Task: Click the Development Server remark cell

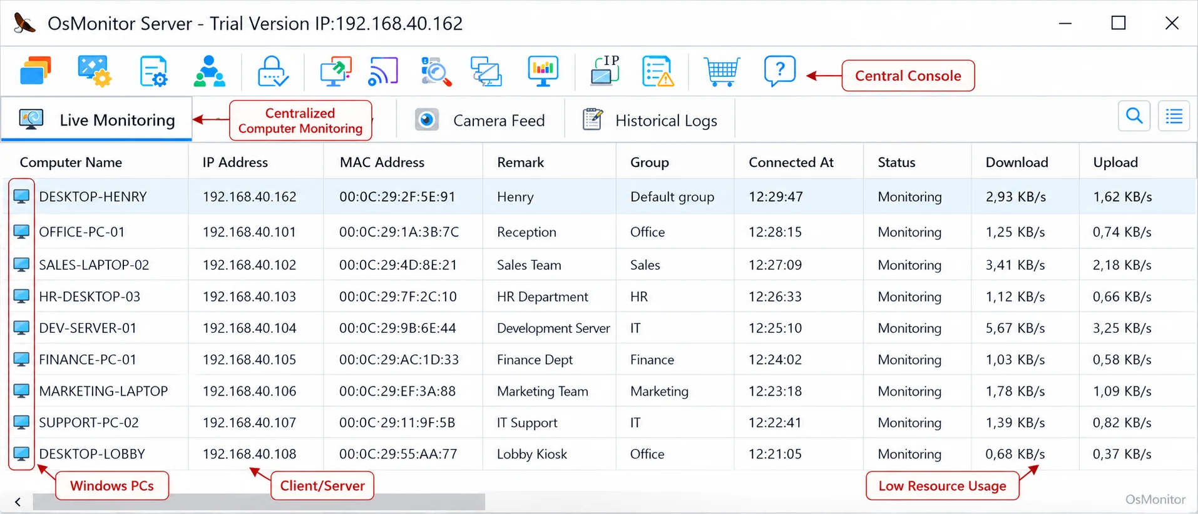Action: [x=553, y=328]
